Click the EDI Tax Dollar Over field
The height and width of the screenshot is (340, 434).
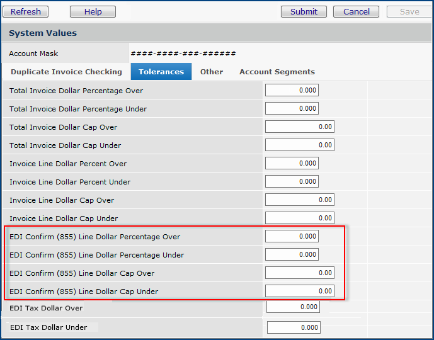point(293,307)
